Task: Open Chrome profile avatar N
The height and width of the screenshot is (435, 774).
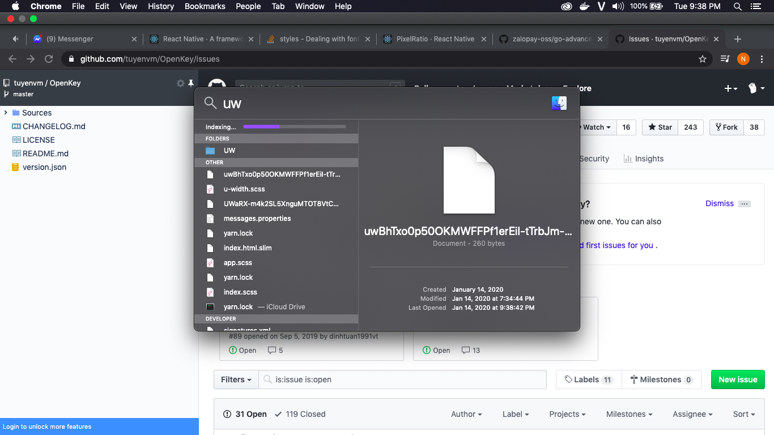Action: click(x=743, y=59)
